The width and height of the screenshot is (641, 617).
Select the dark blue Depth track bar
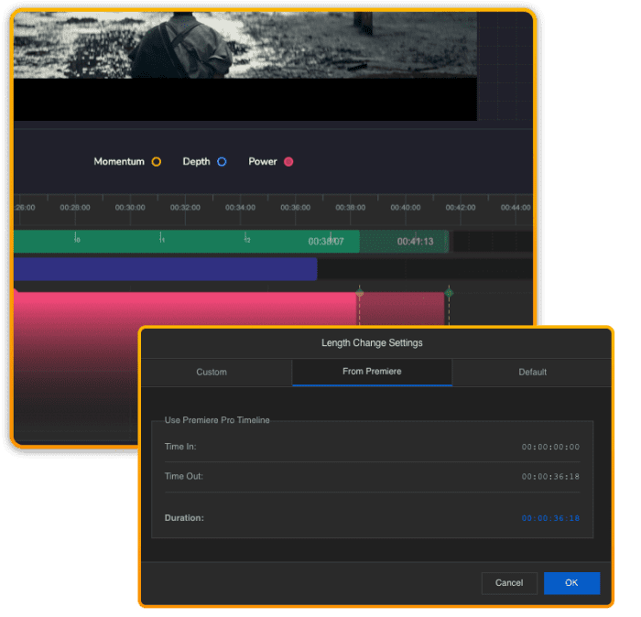pos(165,269)
